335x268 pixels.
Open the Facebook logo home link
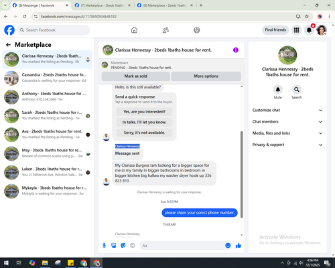point(9,30)
